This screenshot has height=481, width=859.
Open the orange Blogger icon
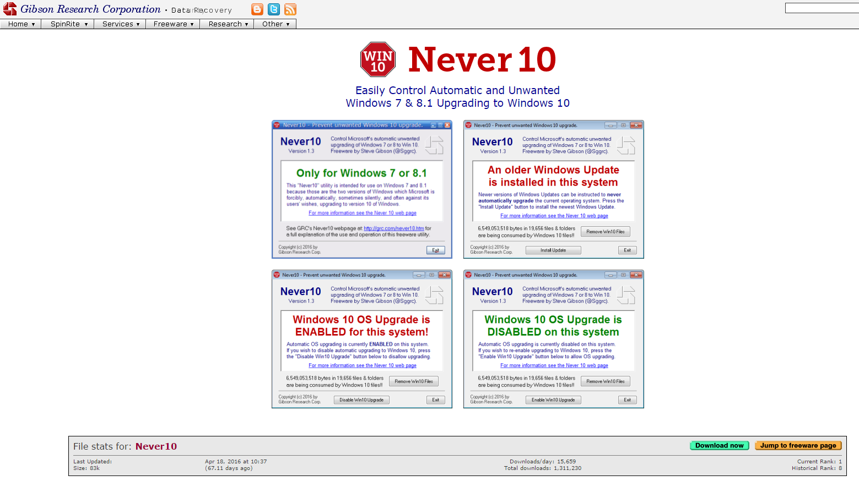click(x=257, y=9)
